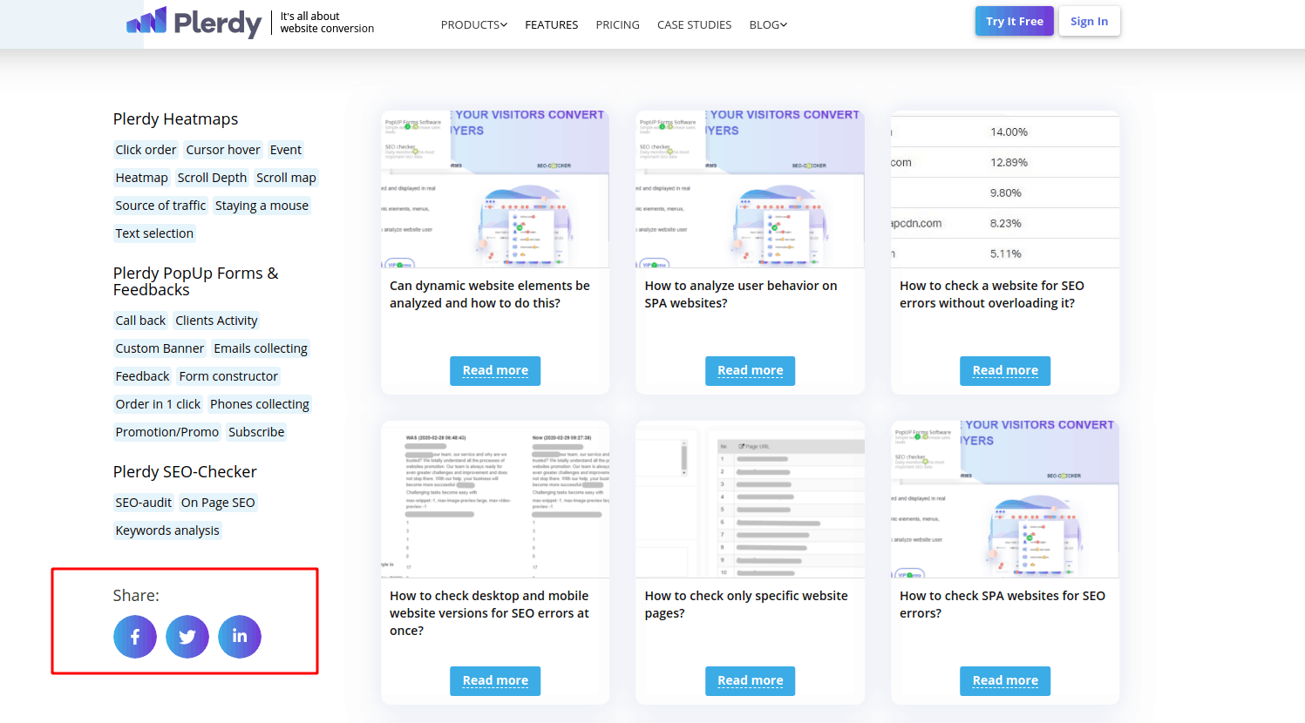Read more about checking specific website pages
The image size is (1305, 723).
click(751, 681)
